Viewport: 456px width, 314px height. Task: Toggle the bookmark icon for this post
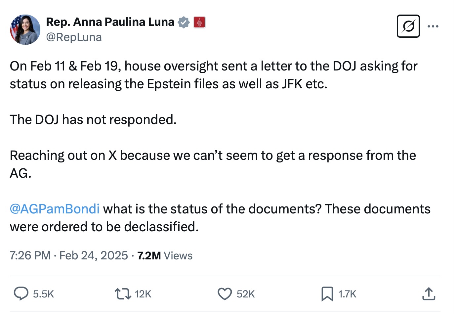(327, 293)
